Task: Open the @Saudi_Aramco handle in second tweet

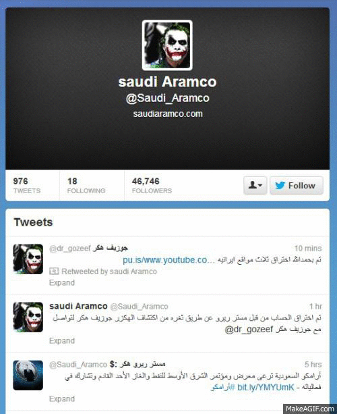Action: 139,307
